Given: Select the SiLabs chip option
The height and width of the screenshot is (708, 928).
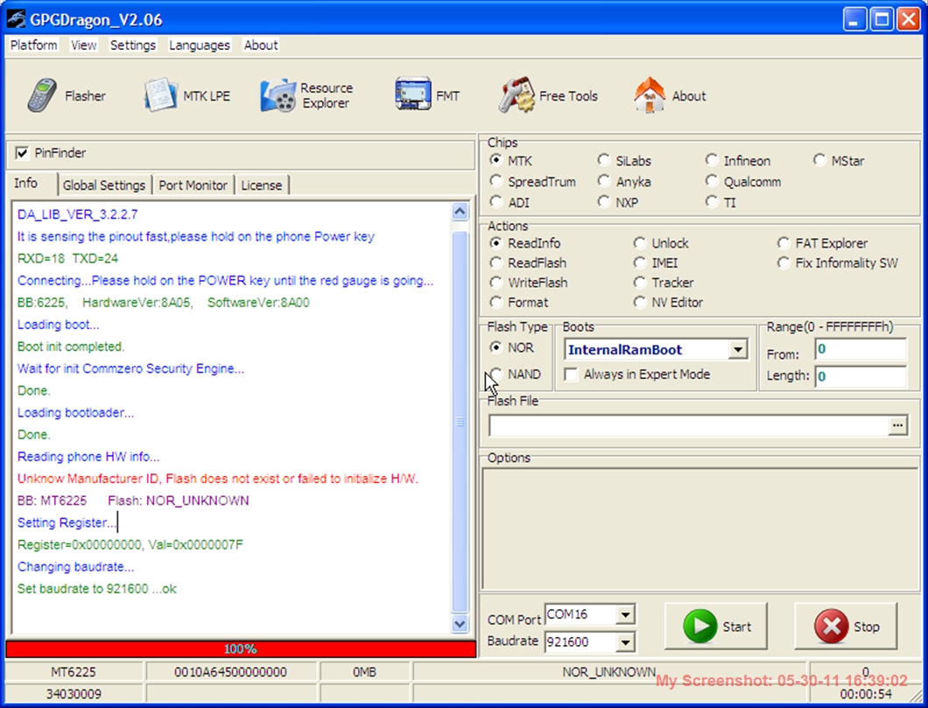Looking at the screenshot, I should [604, 160].
